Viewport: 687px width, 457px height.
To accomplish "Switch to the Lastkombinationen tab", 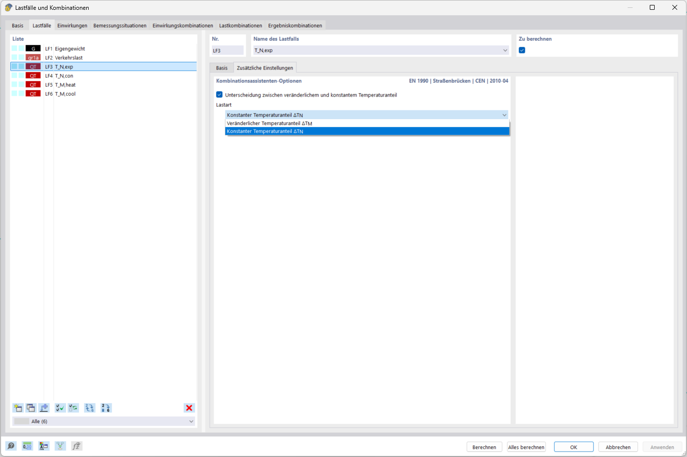I will click(241, 25).
